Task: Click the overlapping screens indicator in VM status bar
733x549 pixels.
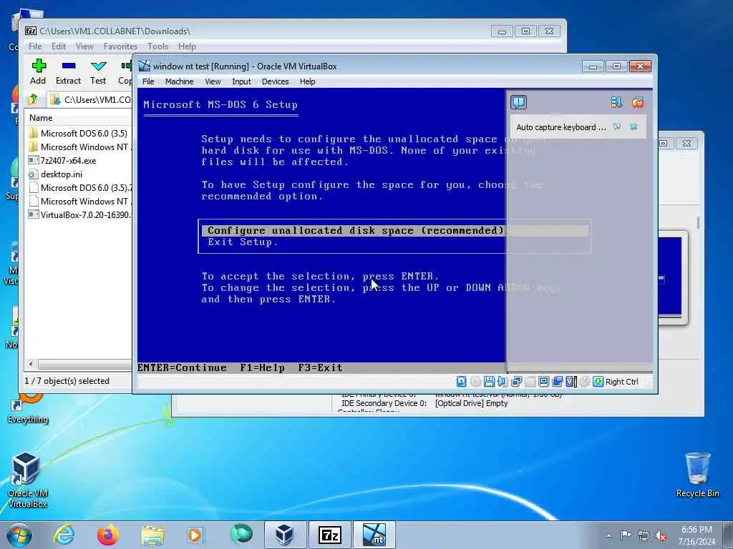Action: click(x=557, y=382)
